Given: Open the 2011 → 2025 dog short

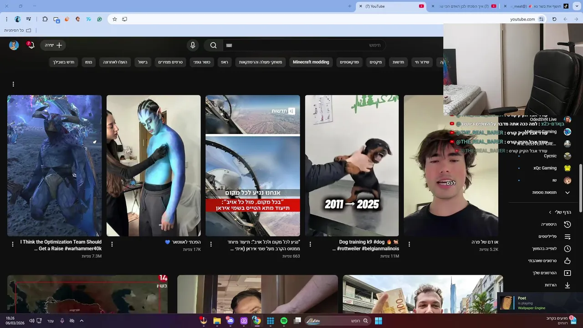Looking at the screenshot, I should coord(352,165).
